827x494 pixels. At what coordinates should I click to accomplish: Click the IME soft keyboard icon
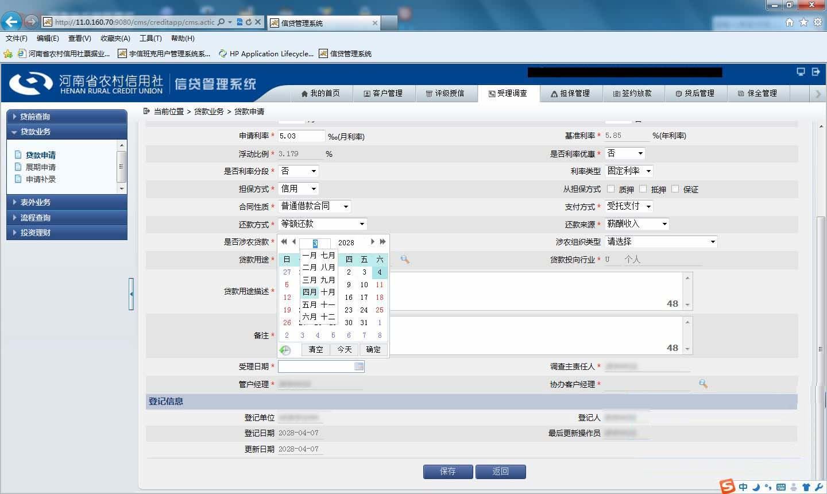780,487
